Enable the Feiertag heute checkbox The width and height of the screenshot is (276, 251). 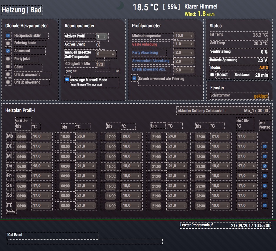click(8, 43)
